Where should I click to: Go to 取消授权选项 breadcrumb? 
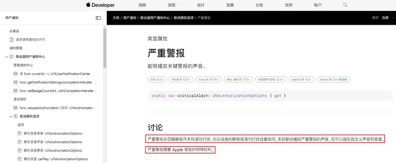184,18
